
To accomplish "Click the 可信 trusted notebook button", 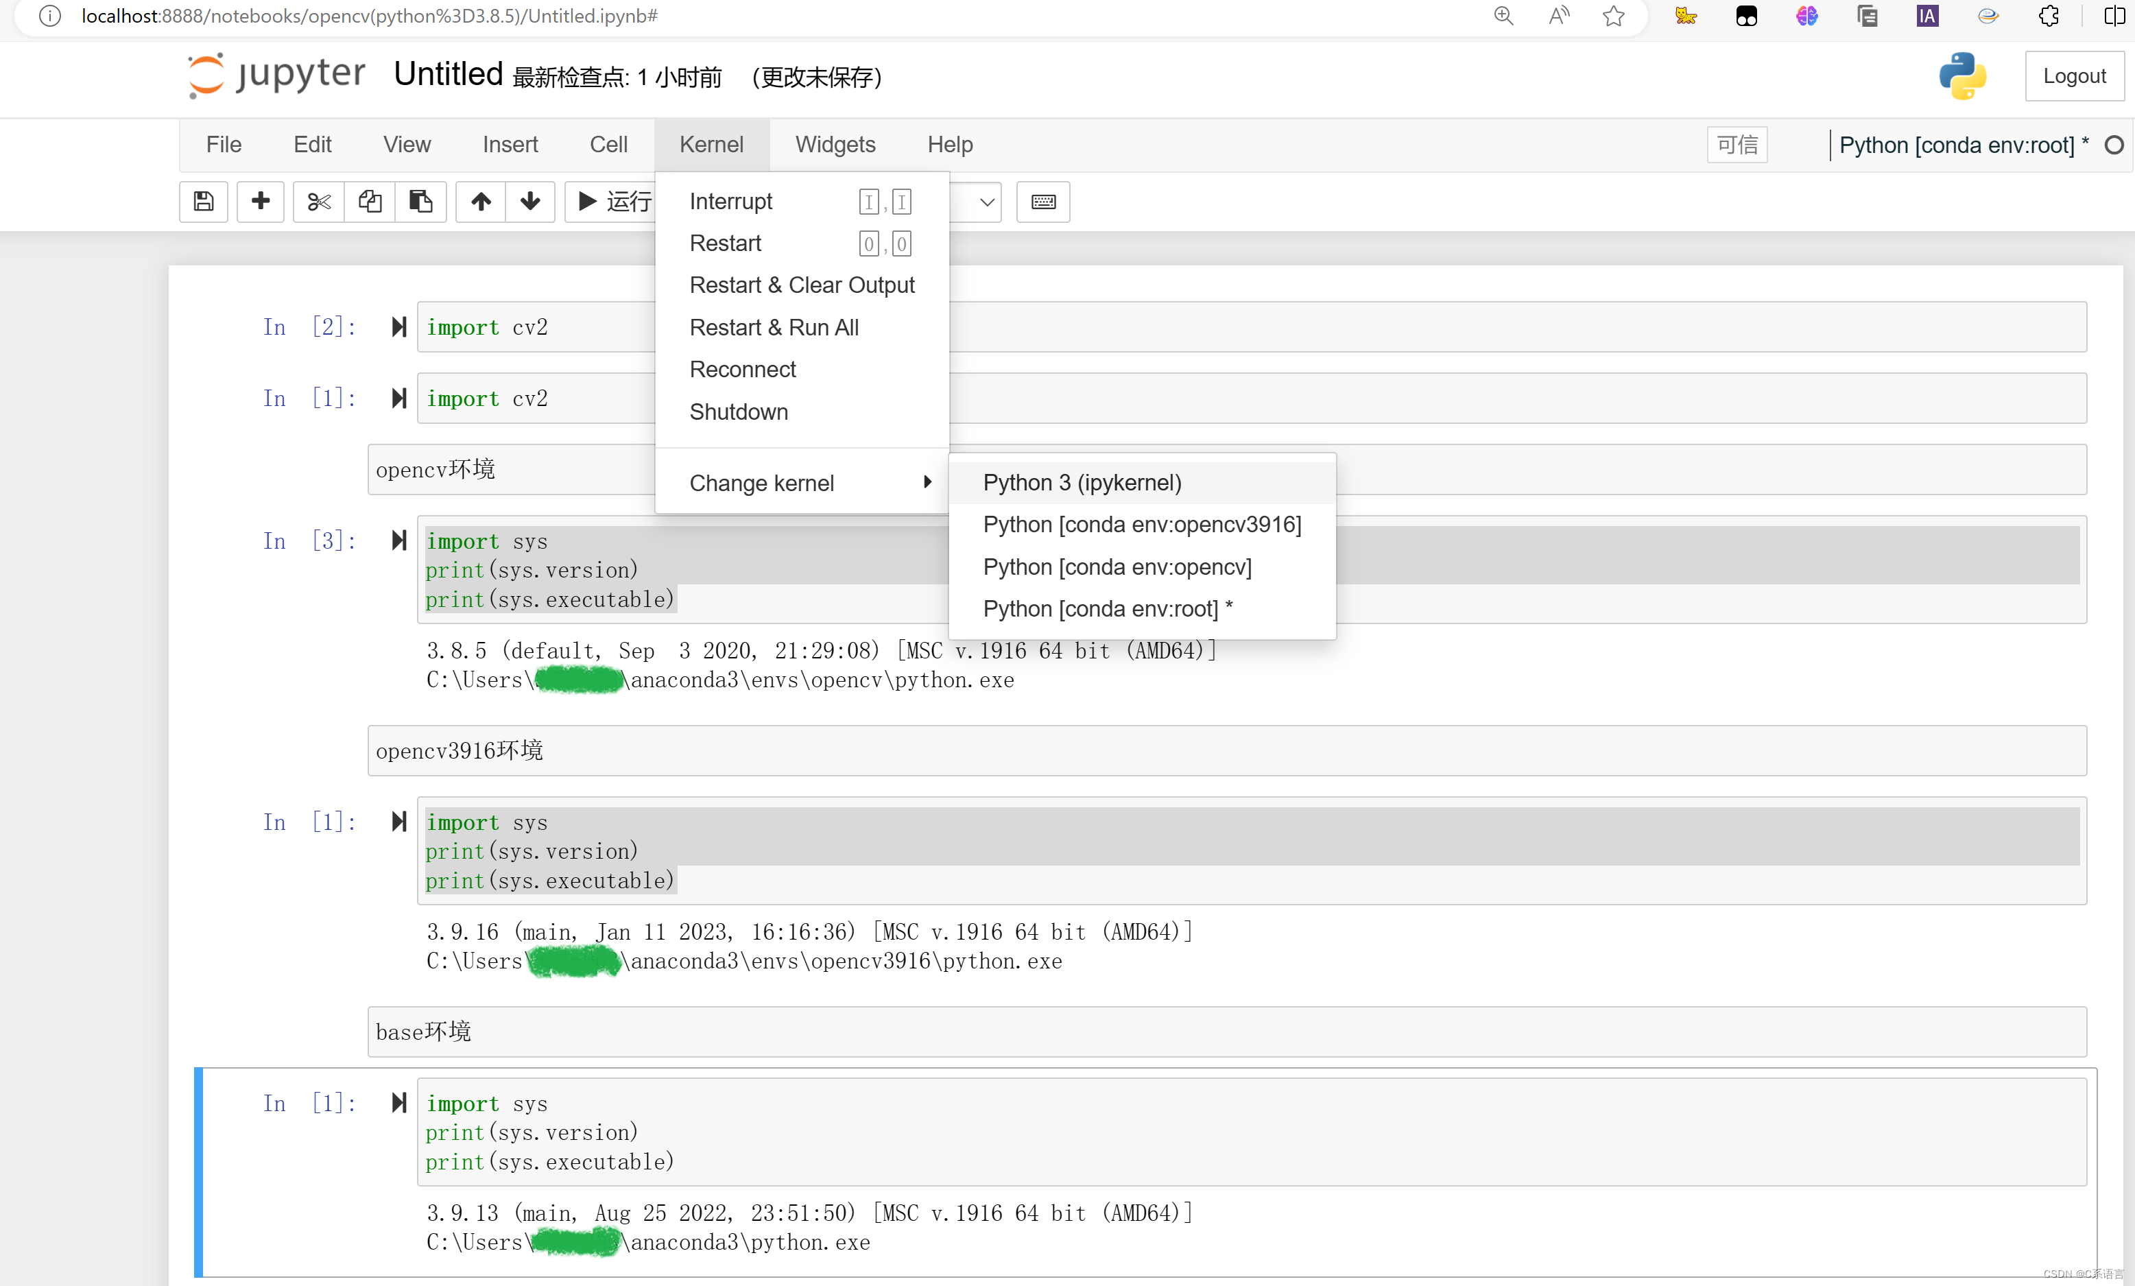I will pos(1737,145).
